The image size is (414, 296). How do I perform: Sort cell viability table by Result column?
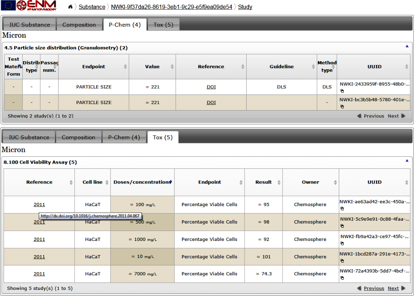point(264,182)
